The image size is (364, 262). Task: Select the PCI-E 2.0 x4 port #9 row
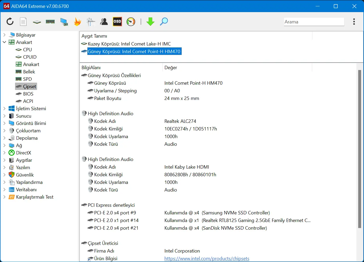115,213
